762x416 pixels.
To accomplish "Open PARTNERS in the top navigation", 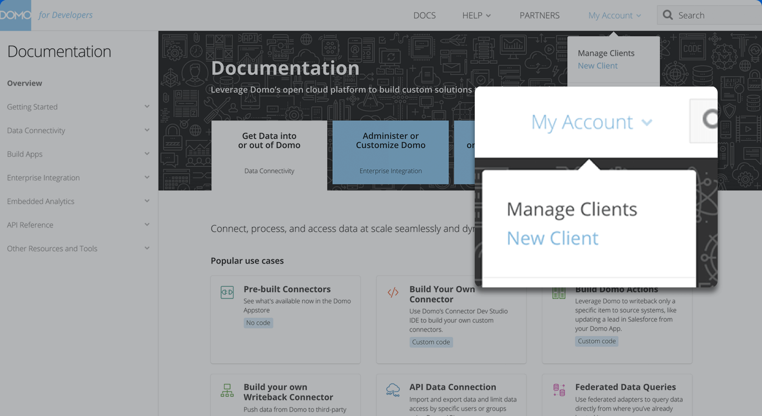I will [539, 16].
